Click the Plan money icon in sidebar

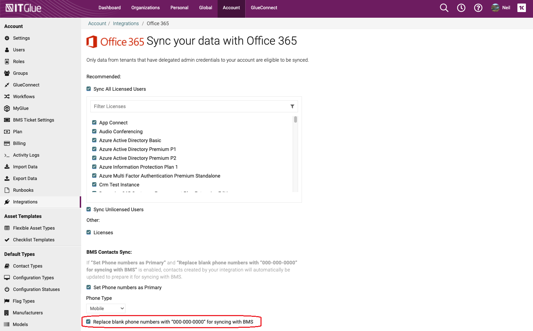pos(7,132)
